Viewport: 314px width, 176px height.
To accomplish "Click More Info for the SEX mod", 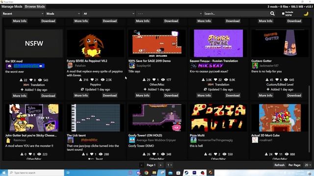I will coord(20,96).
